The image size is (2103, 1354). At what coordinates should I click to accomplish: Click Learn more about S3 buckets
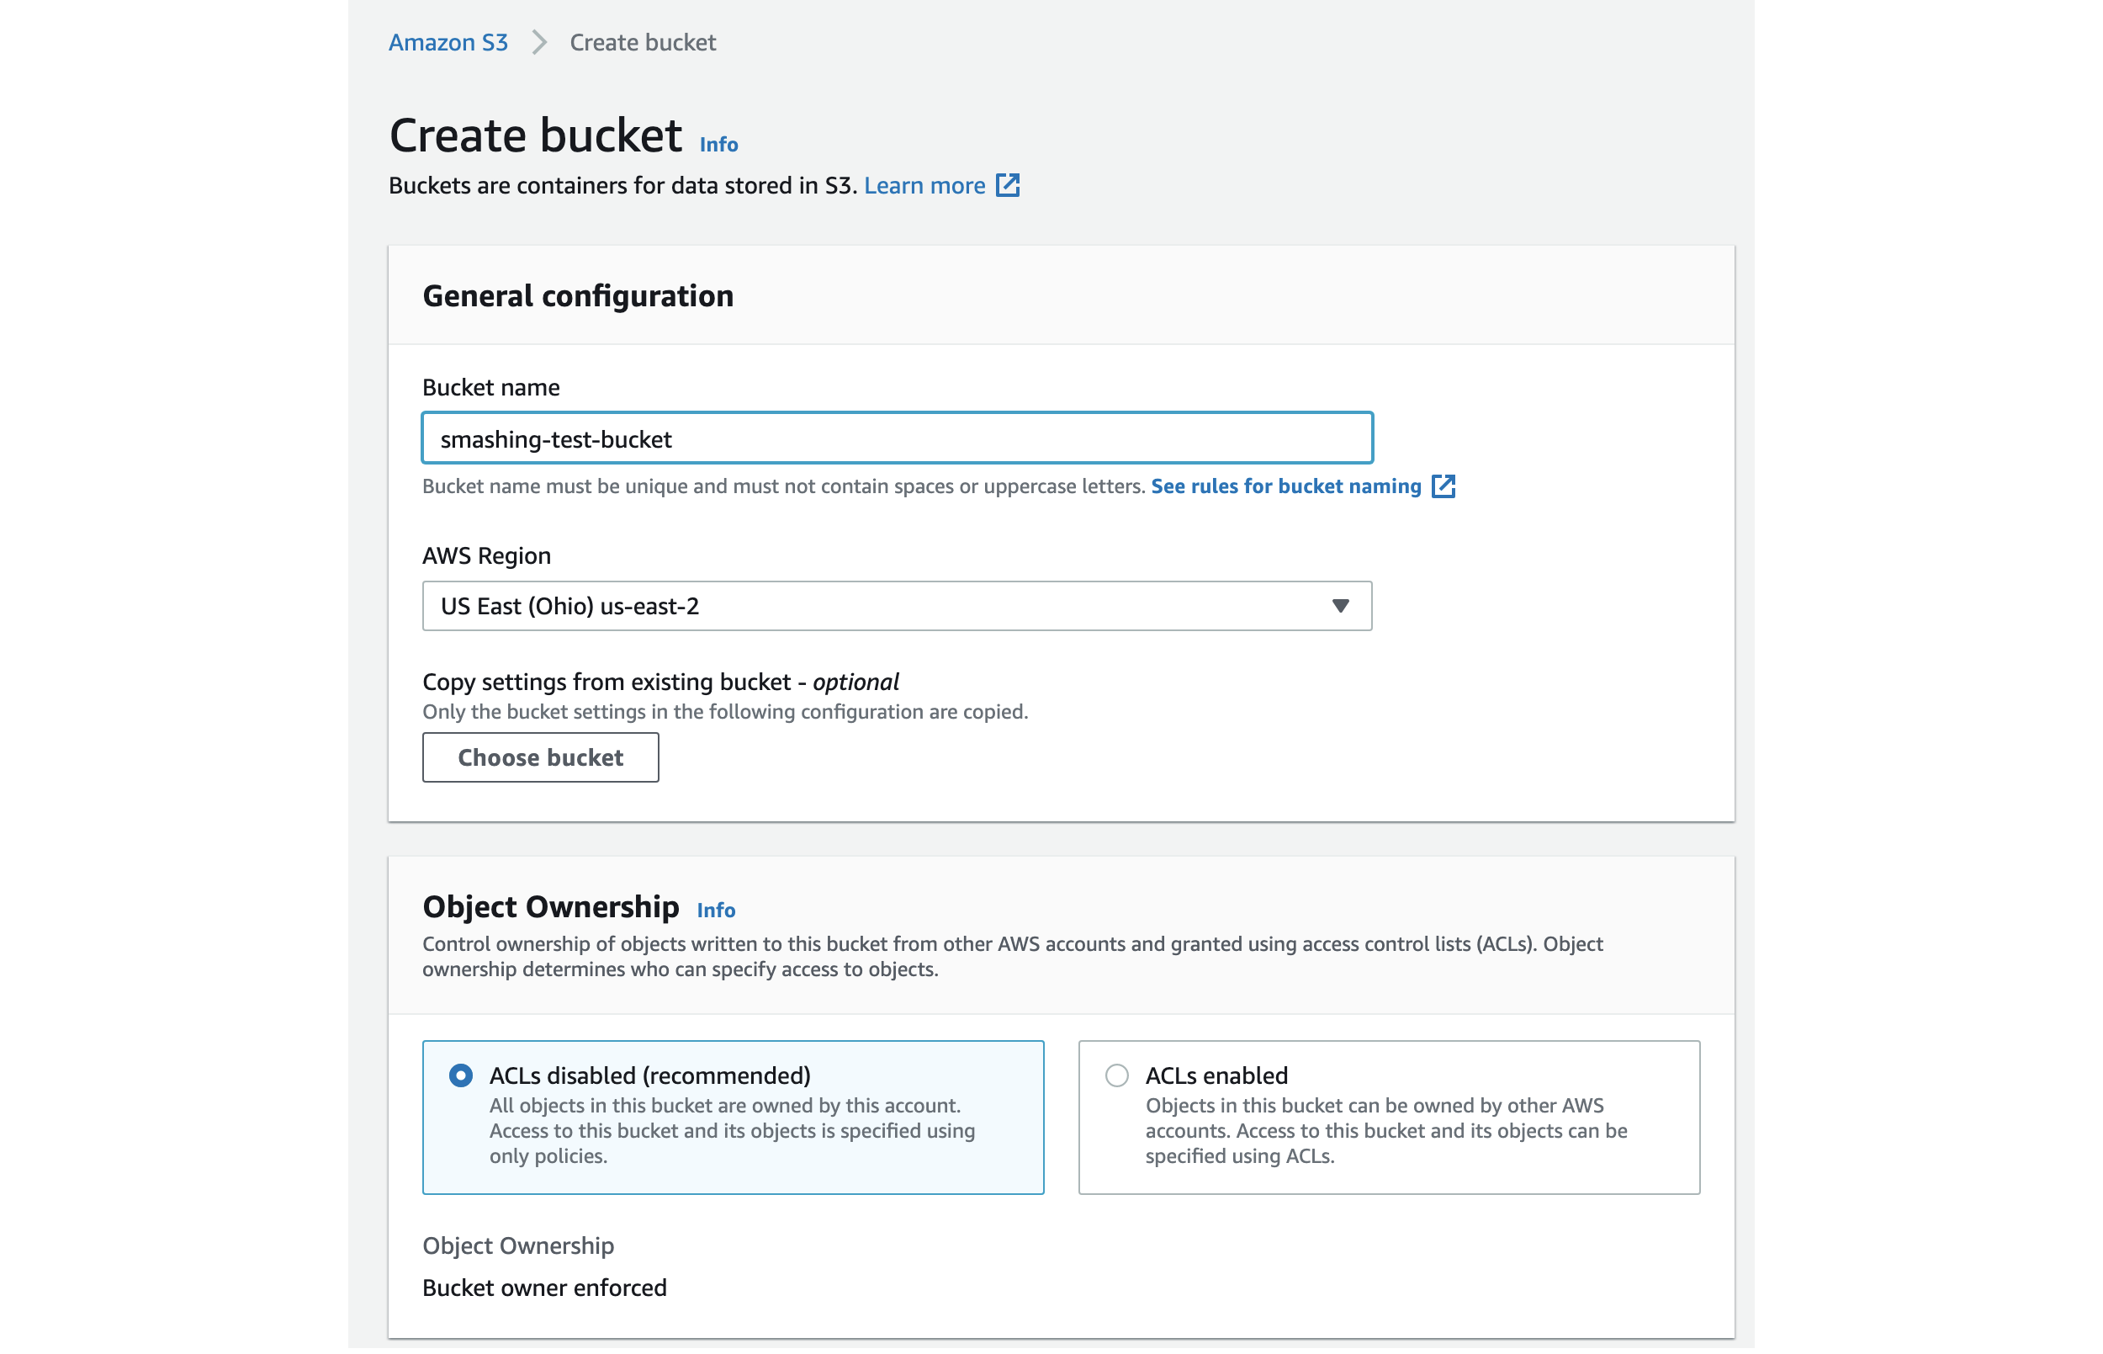coord(924,185)
